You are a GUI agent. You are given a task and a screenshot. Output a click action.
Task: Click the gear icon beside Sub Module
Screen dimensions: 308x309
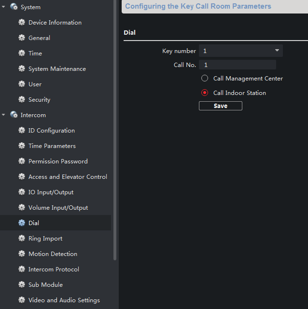point(22,285)
